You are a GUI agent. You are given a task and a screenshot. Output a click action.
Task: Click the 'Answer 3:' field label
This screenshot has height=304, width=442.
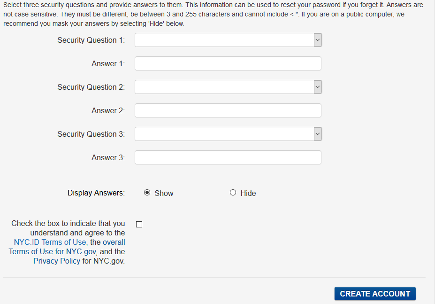pos(108,157)
